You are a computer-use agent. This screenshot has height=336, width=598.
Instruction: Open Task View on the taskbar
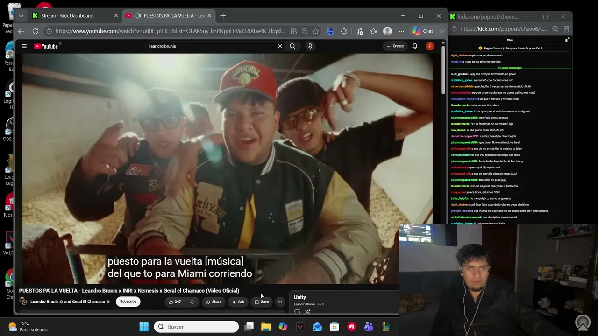(249, 327)
